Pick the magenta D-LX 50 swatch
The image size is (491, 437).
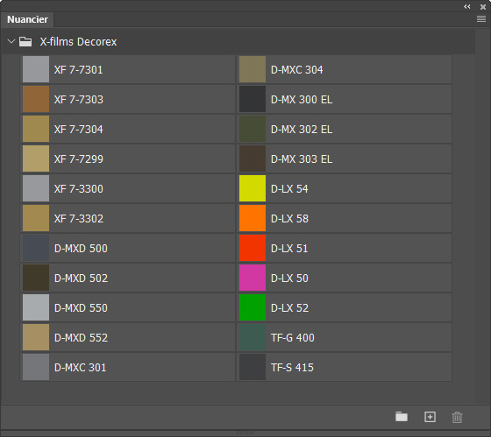point(253,278)
